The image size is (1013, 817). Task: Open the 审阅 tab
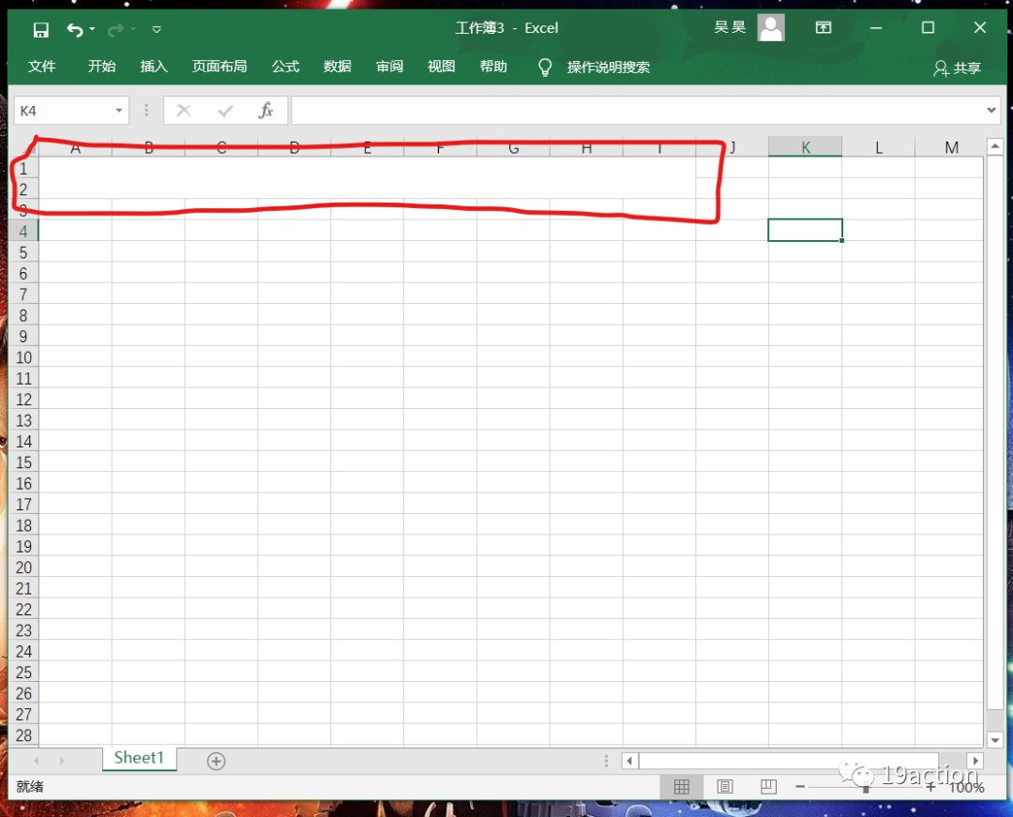tap(389, 67)
